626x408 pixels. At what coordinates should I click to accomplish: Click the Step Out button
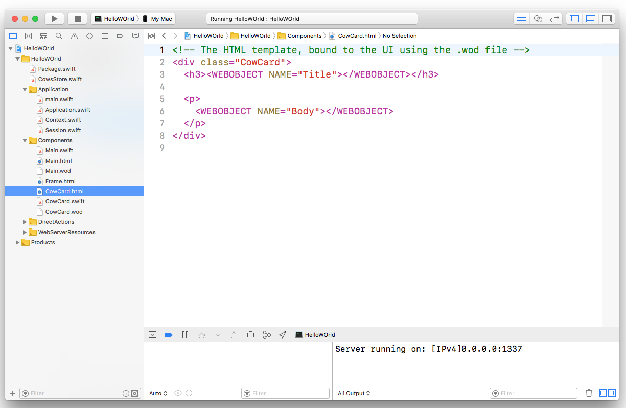click(x=234, y=335)
